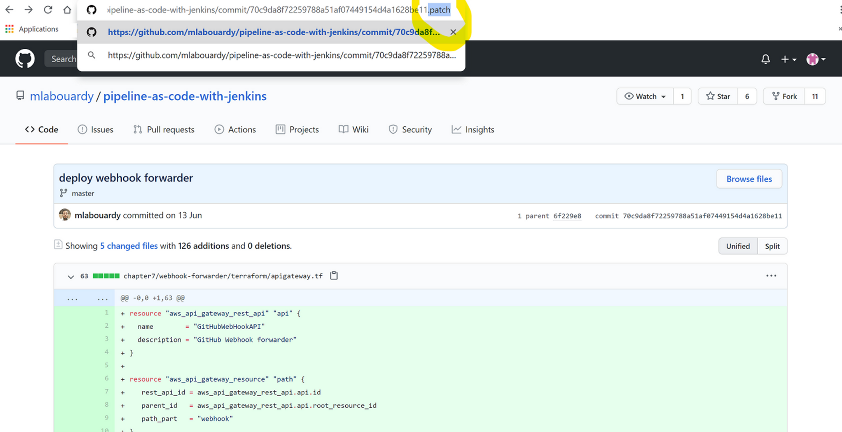Fork the repository
Viewport: 842px width, 432px height.
pyautogui.click(x=784, y=96)
